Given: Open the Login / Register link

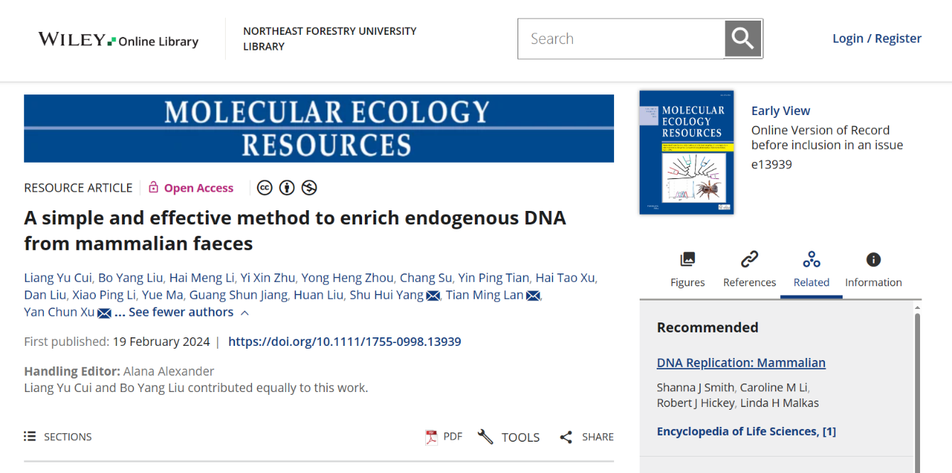Looking at the screenshot, I should [877, 38].
